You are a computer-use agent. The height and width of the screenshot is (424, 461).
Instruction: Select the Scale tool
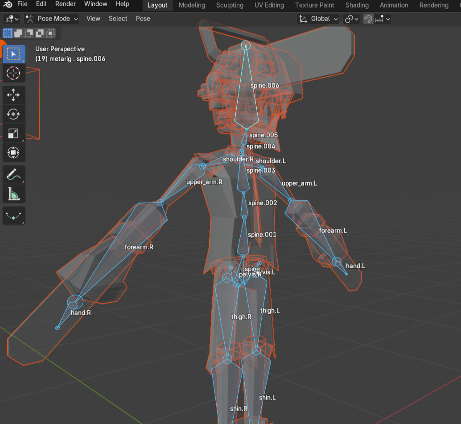pyautogui.click(x=13, y=133)
